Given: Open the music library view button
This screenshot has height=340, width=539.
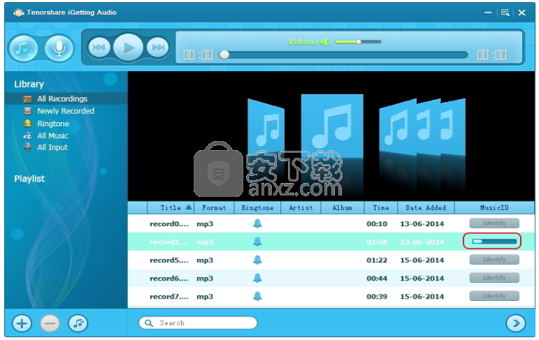Looking at the screenshot, I should point(23,48).
